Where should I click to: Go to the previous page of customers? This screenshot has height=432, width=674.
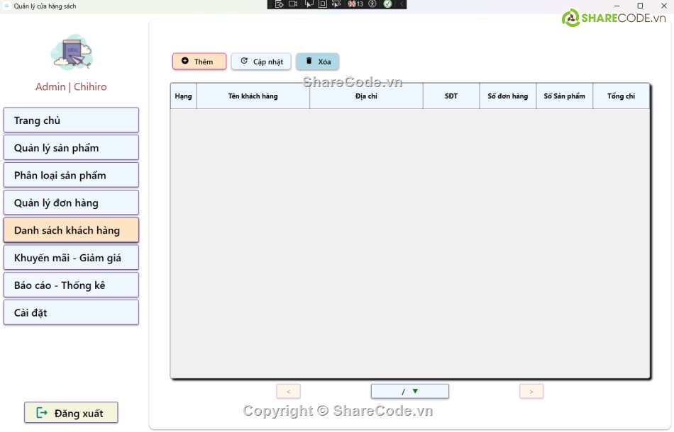(288, 391)
